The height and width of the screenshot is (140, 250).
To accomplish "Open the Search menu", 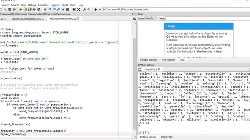I will coord(5,5).
